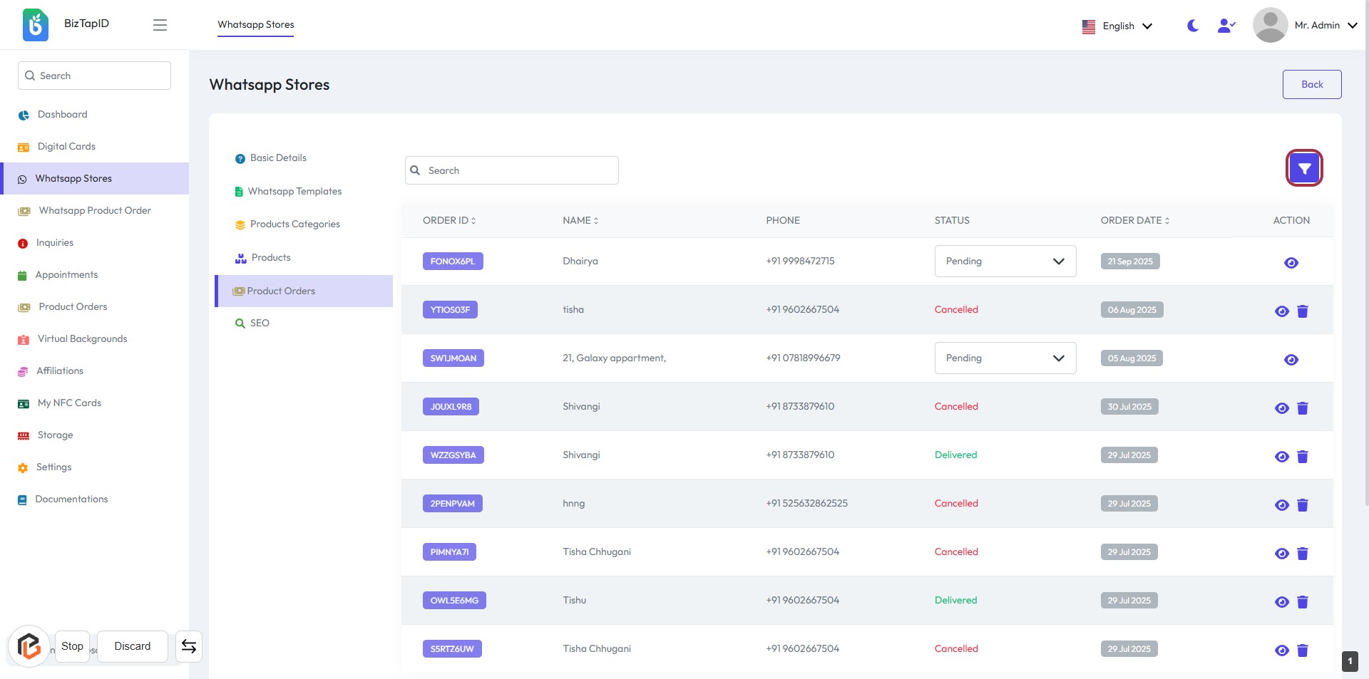Screen dimensions: 1369x679
Task: Delete the OWL5E6MG order
Action: click(x=1302, y=602)
